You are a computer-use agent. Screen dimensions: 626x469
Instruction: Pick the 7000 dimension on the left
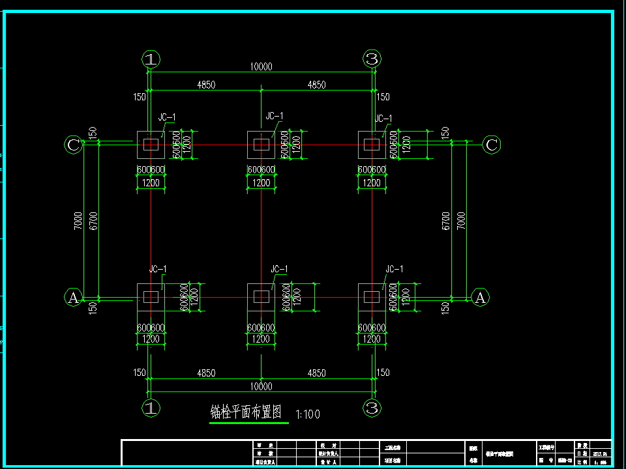pyautogui.click(x=78, y=221)
